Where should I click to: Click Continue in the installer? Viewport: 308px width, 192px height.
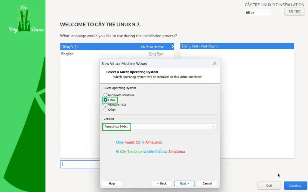pyautogui.click(x=295, y=185)
